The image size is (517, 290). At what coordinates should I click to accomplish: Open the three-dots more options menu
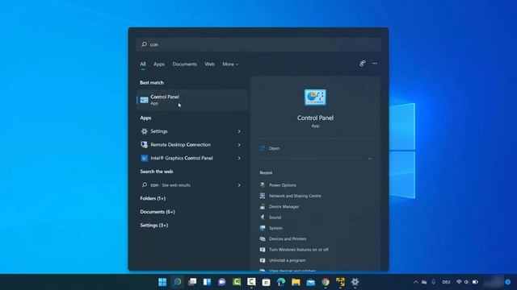click(375, 64)
